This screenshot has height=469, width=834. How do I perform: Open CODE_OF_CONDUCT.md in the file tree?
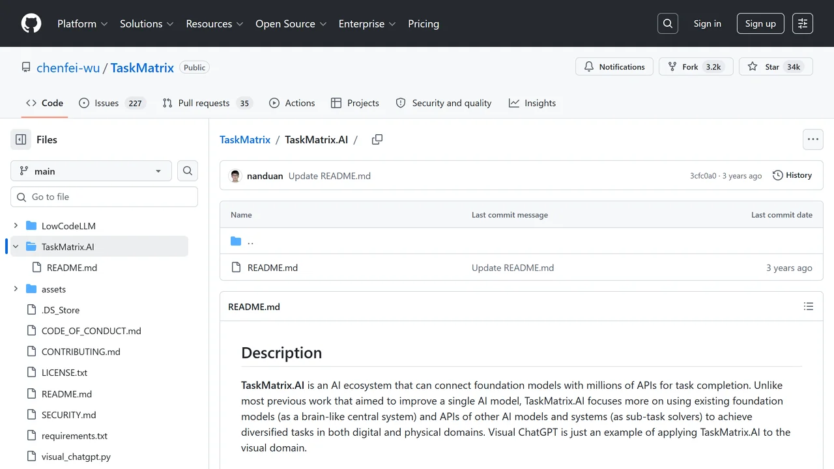pyautogui.click(x=91, y=331)
